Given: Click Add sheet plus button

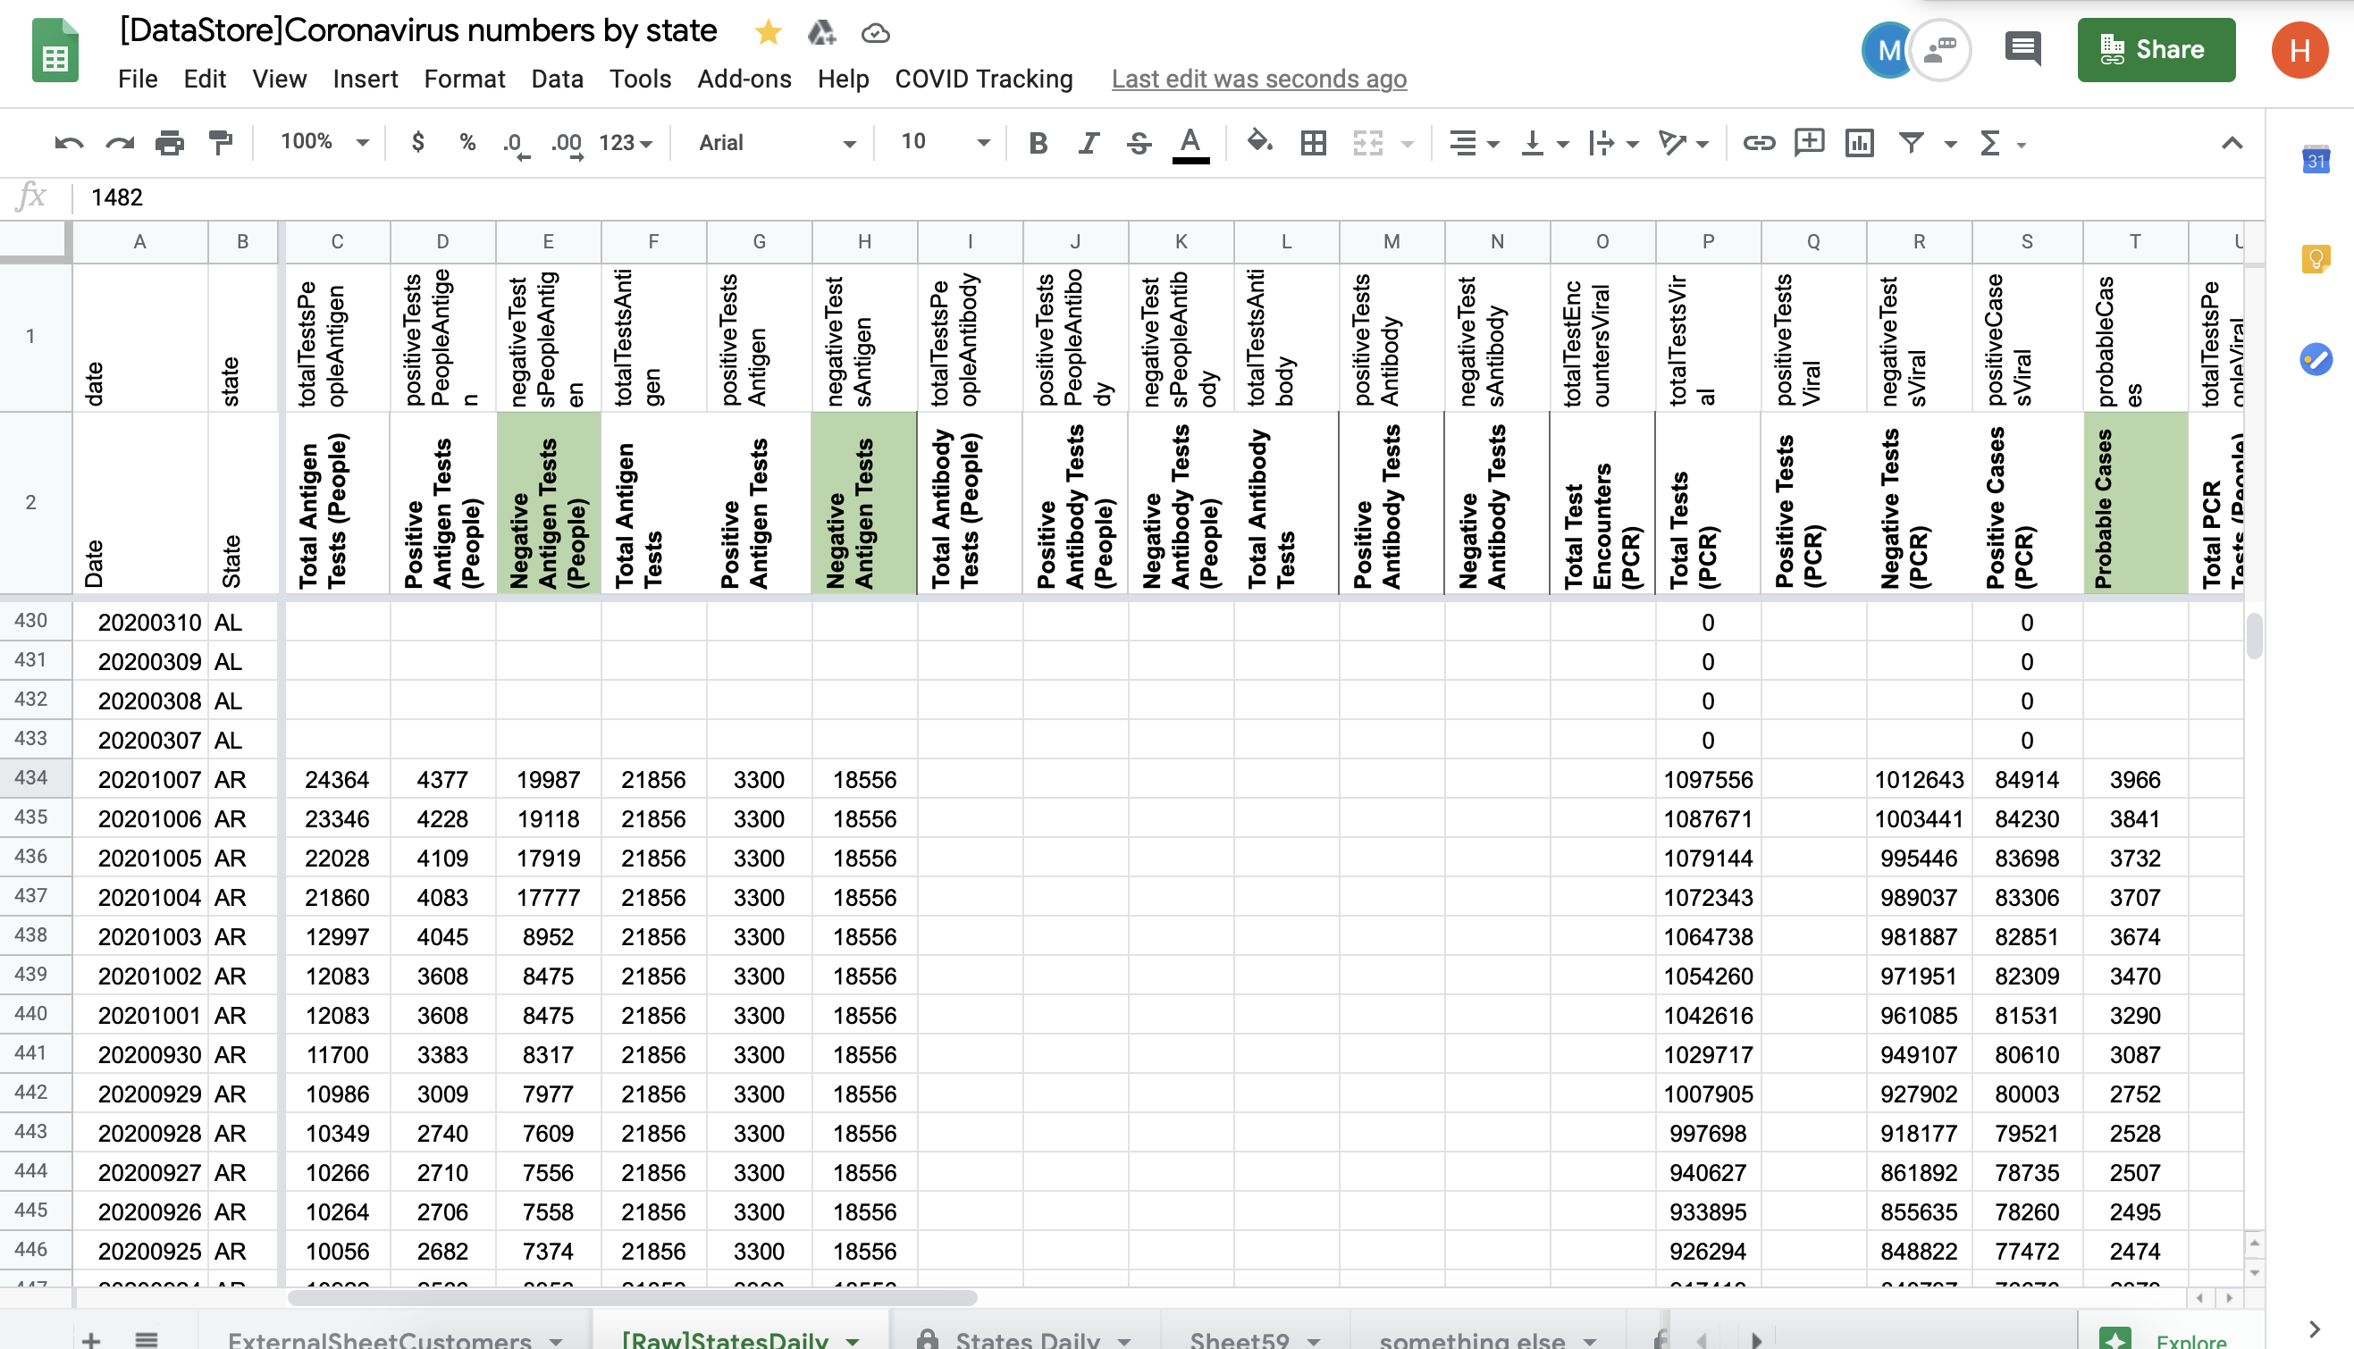Looking at the screenshot, I should [91, 1339].
